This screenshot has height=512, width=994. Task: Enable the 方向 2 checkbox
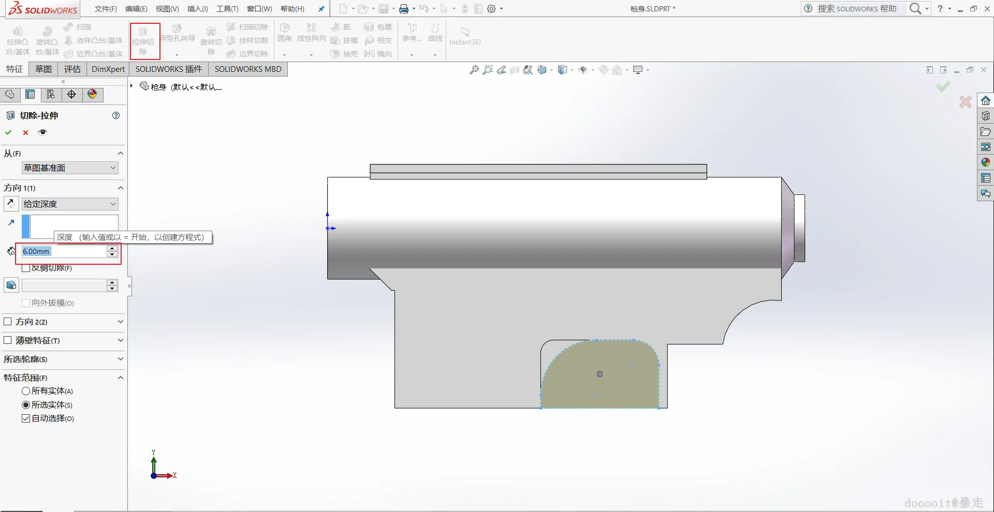(8, 322)
